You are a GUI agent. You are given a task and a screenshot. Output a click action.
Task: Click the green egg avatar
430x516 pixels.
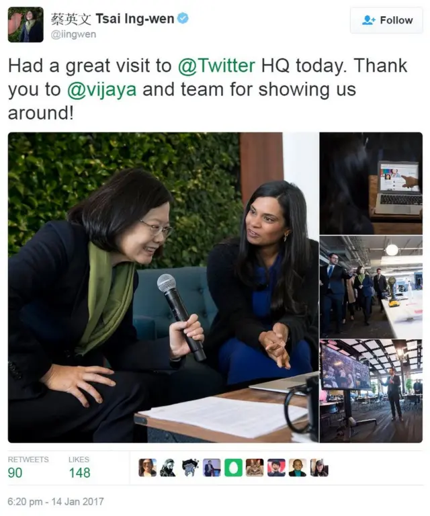tap(233, 468)
